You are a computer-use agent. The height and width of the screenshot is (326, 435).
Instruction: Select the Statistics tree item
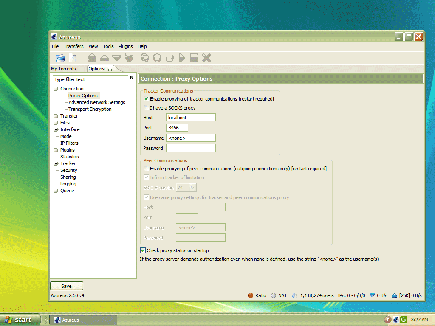(x=70, y=157)
